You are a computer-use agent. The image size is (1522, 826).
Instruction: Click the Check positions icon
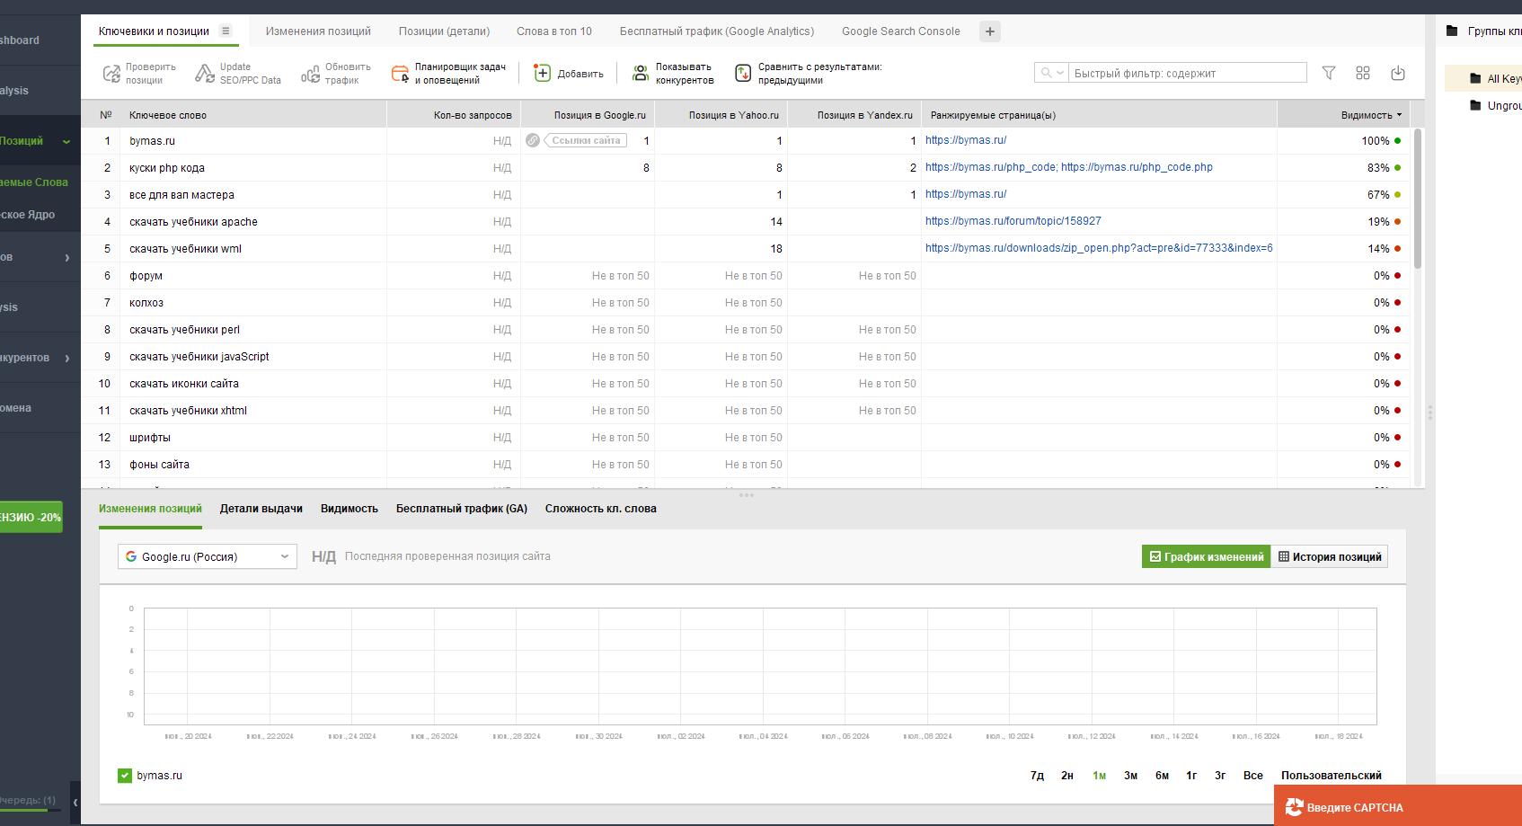coord(111,74)
